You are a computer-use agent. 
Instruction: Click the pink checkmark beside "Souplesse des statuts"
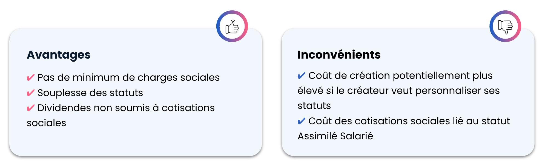(x=30, y=93)
